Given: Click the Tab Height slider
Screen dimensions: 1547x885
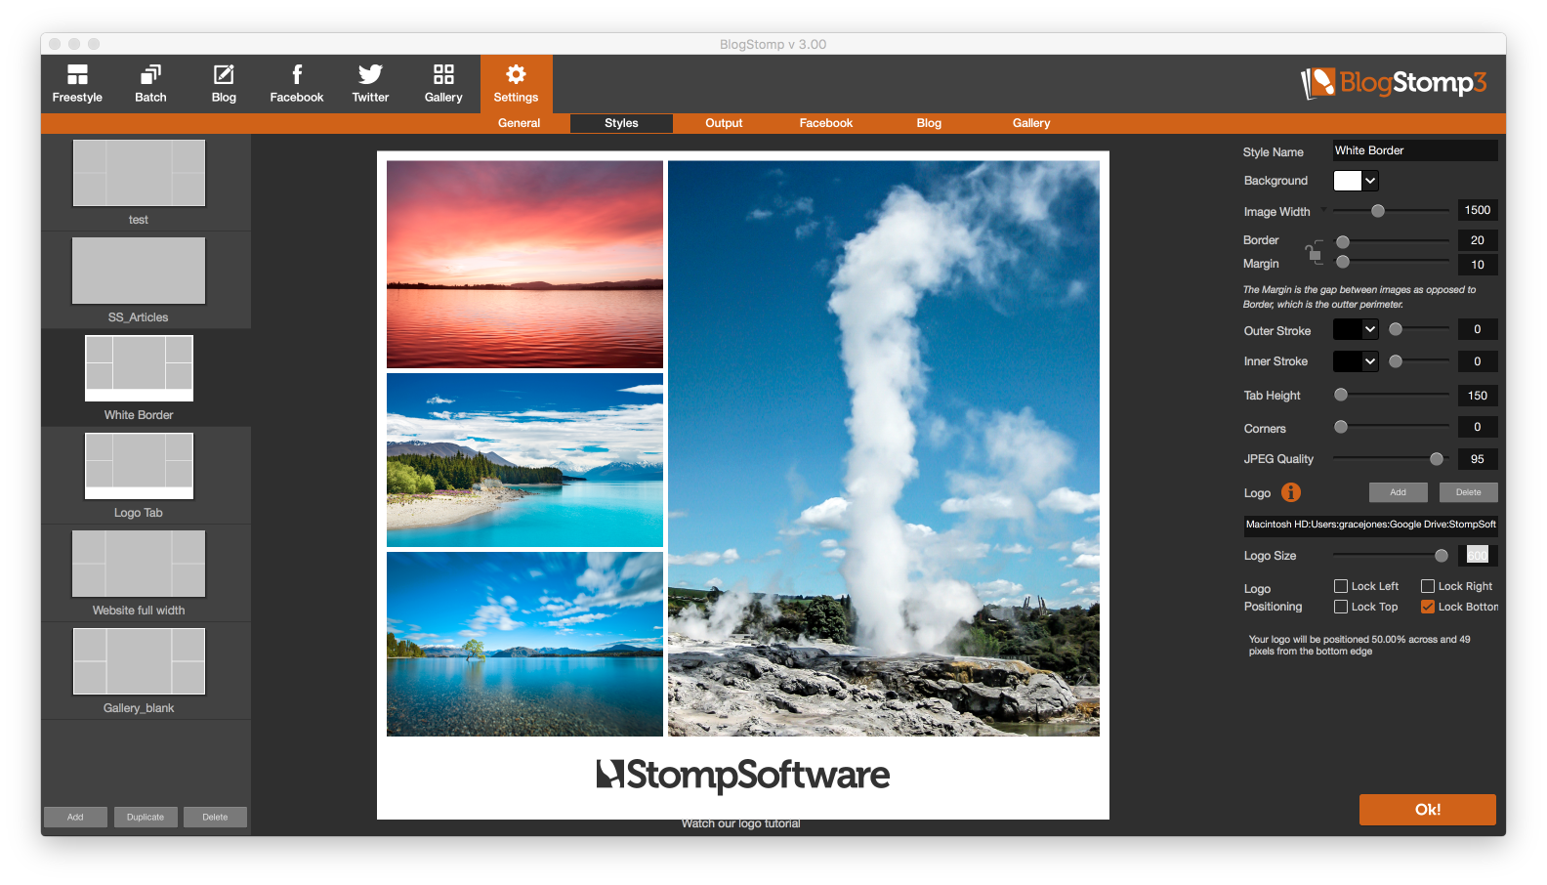Looking at the screenshot, I should tap(1392, 395).
